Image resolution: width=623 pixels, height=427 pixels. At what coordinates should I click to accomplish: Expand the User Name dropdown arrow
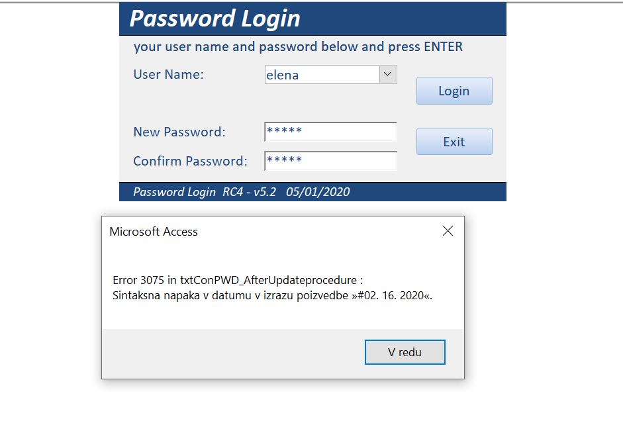tap(388, 74)
